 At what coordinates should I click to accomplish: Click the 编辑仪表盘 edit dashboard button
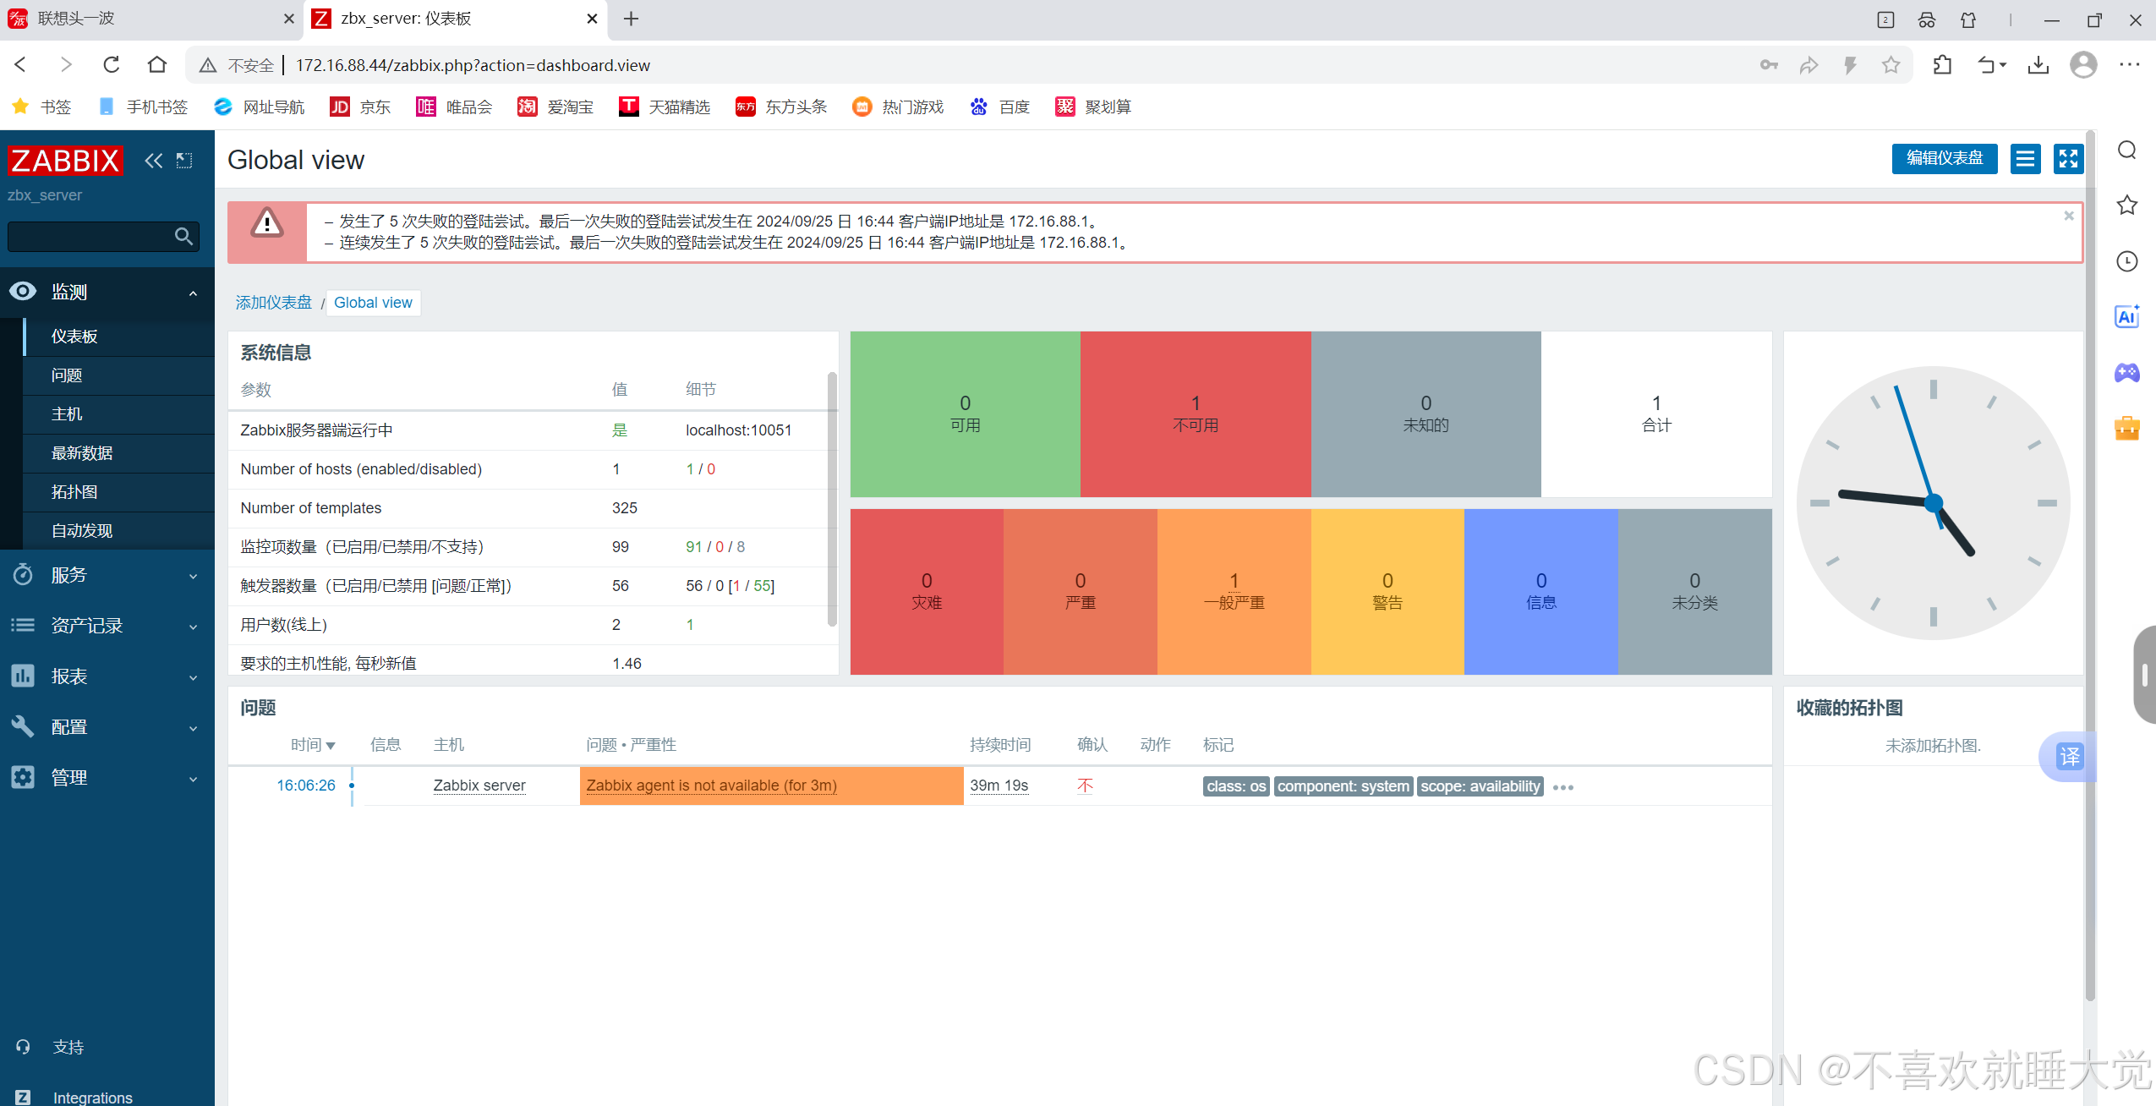point(1944,159)
